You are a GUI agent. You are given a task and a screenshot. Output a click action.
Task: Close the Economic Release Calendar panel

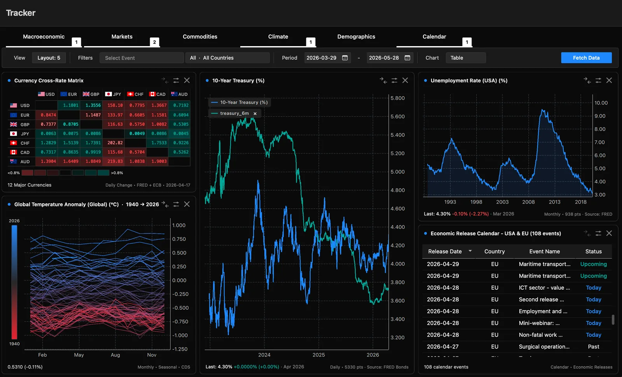click(609, 233)
